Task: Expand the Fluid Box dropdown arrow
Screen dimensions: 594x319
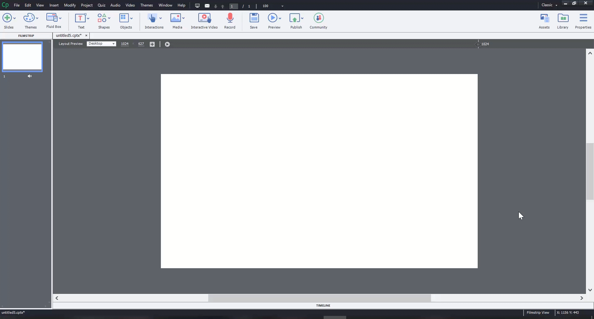Action: (60, 18)
